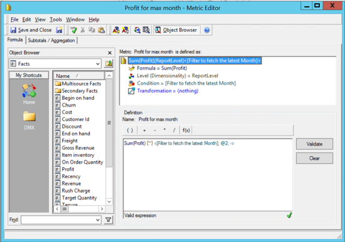Insert the plus operator

pos(144,130)
